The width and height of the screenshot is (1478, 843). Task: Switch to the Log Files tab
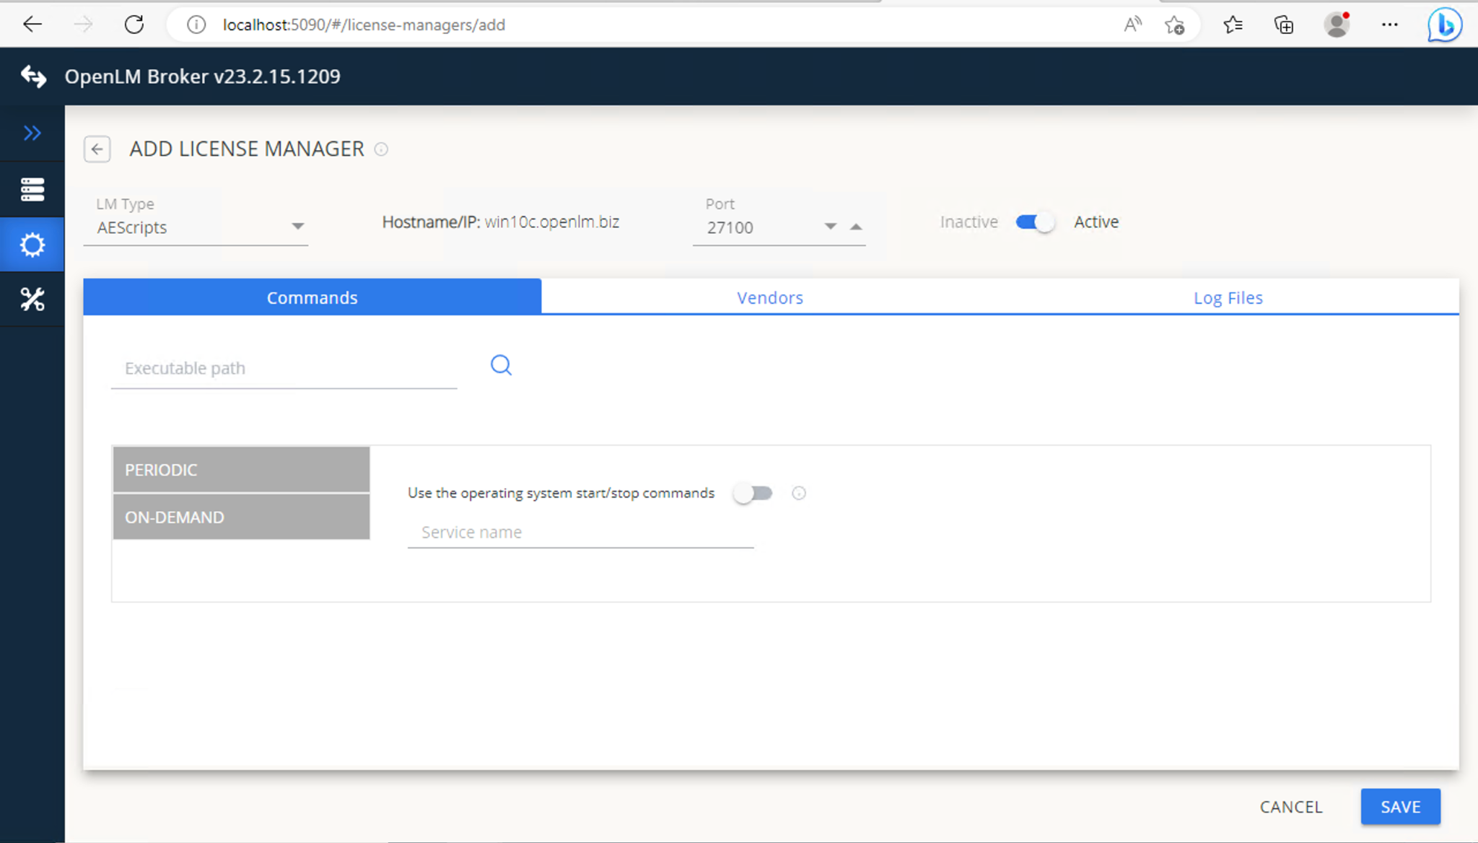[x=1228, y=297]
